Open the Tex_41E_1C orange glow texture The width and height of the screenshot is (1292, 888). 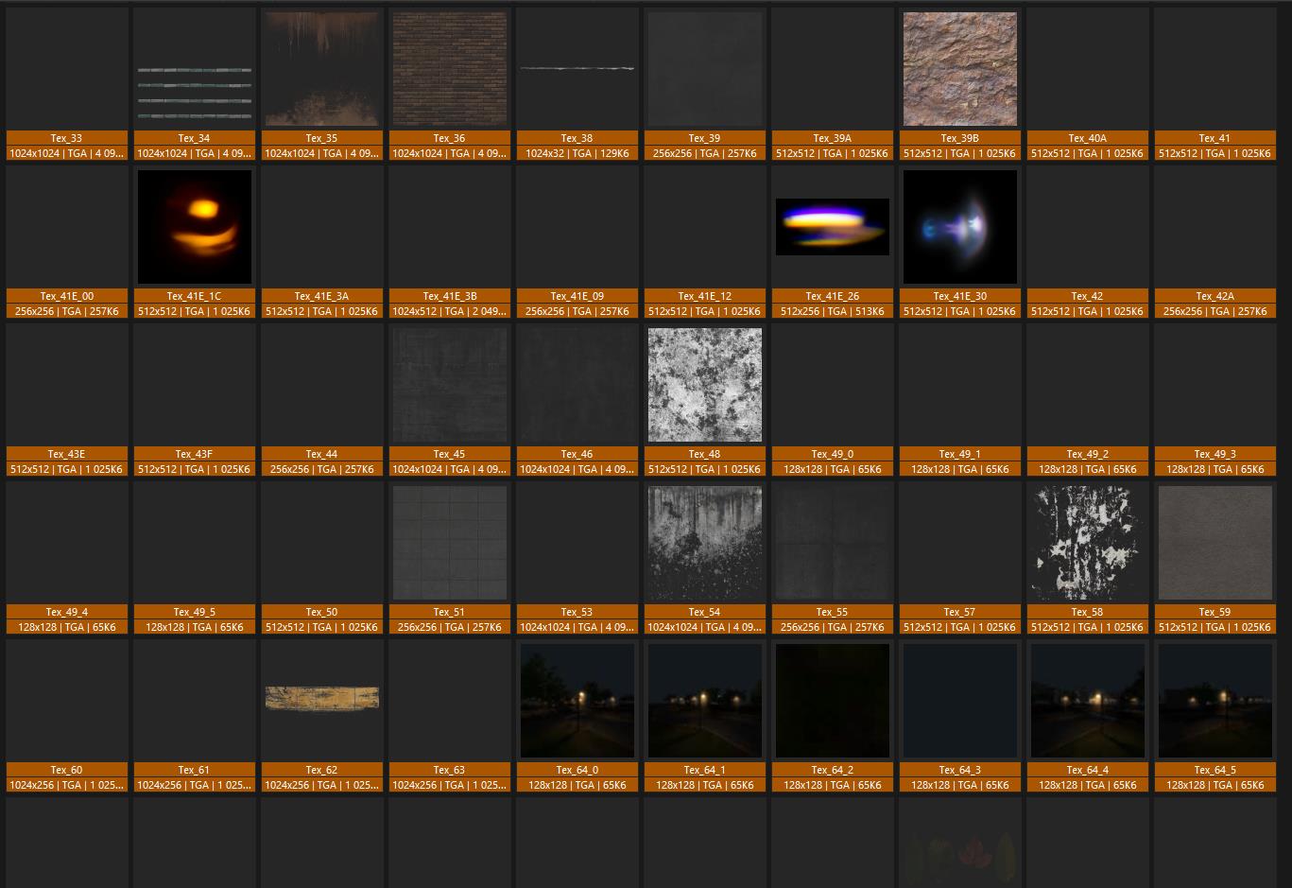(x=194, y=227)
